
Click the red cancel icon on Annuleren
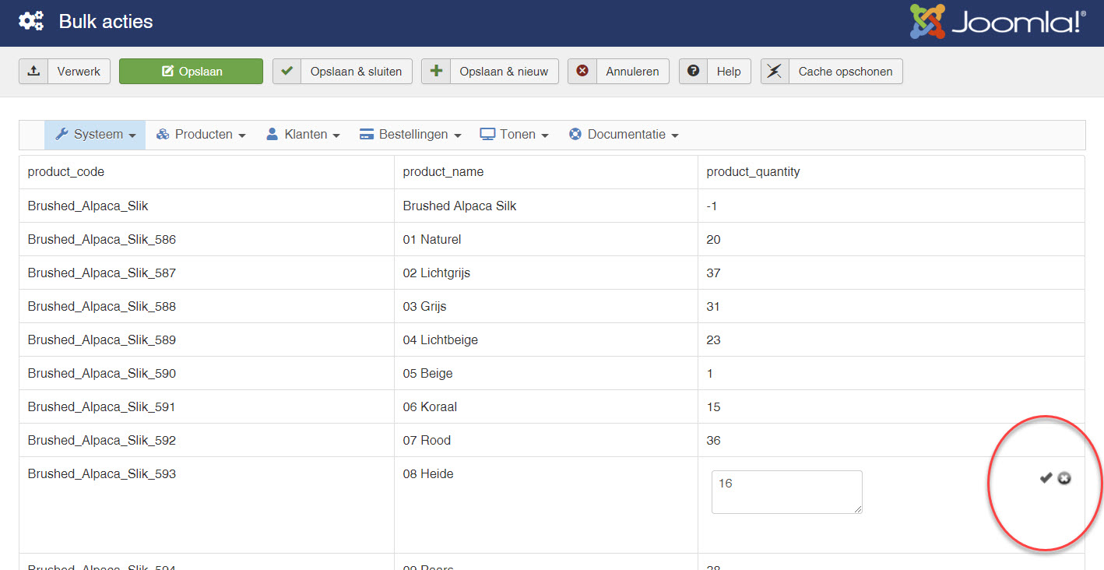pos(582,72)
